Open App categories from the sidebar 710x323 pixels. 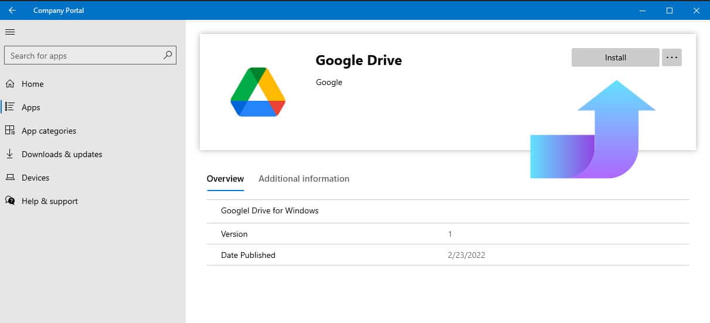point(49,131)
